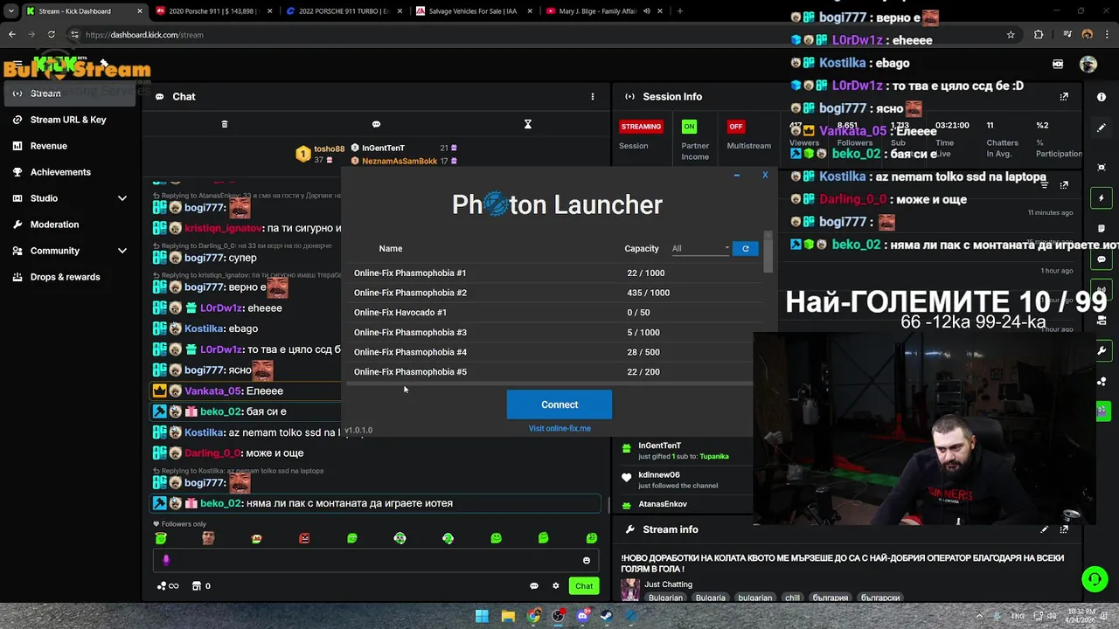
Task: Open Chat panel three-dot options menu
Action: [592, 97]
